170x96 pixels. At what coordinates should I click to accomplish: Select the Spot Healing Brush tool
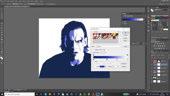pyautogui.click(x=2, y=23)
